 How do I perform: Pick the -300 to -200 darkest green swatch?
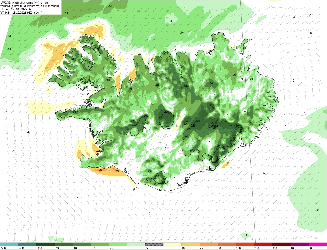coord(45,244)
